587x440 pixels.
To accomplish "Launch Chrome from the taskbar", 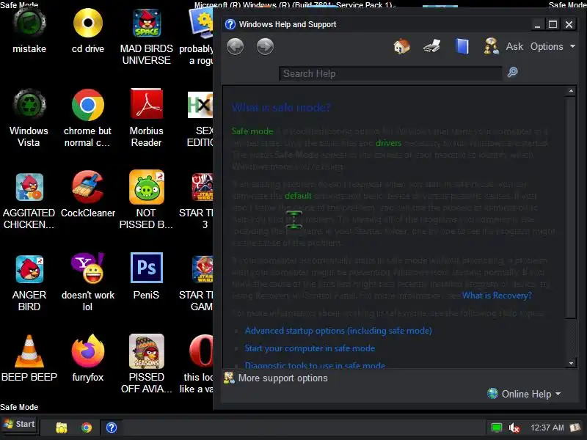I will [x=87, y=428].
